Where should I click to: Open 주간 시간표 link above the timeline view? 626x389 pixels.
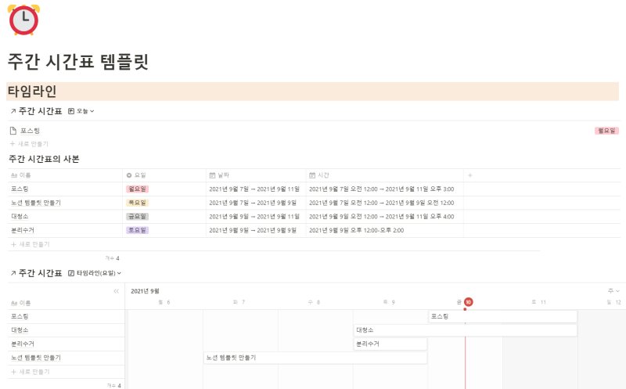pos(40,273)
